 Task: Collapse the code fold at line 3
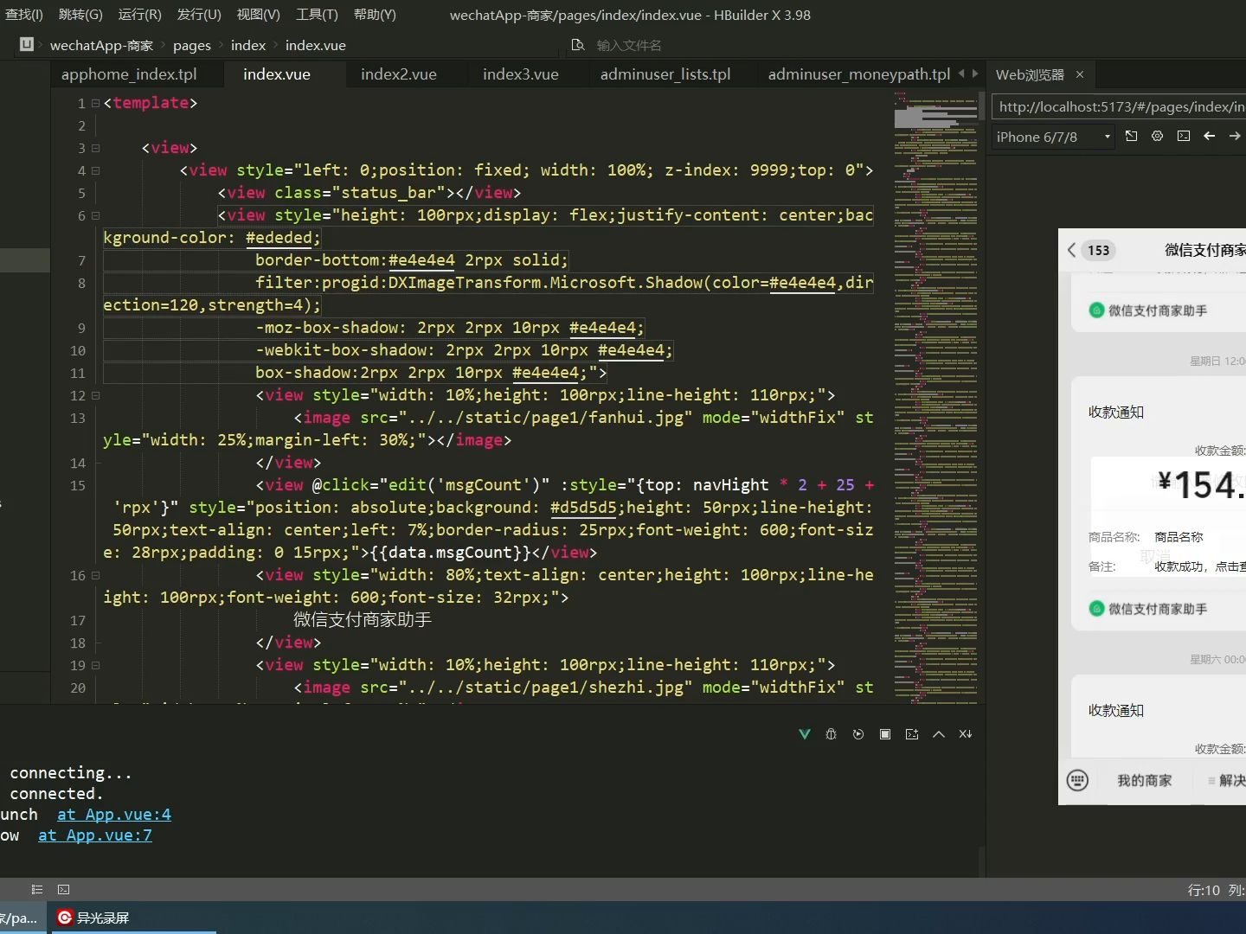point(96,148)
